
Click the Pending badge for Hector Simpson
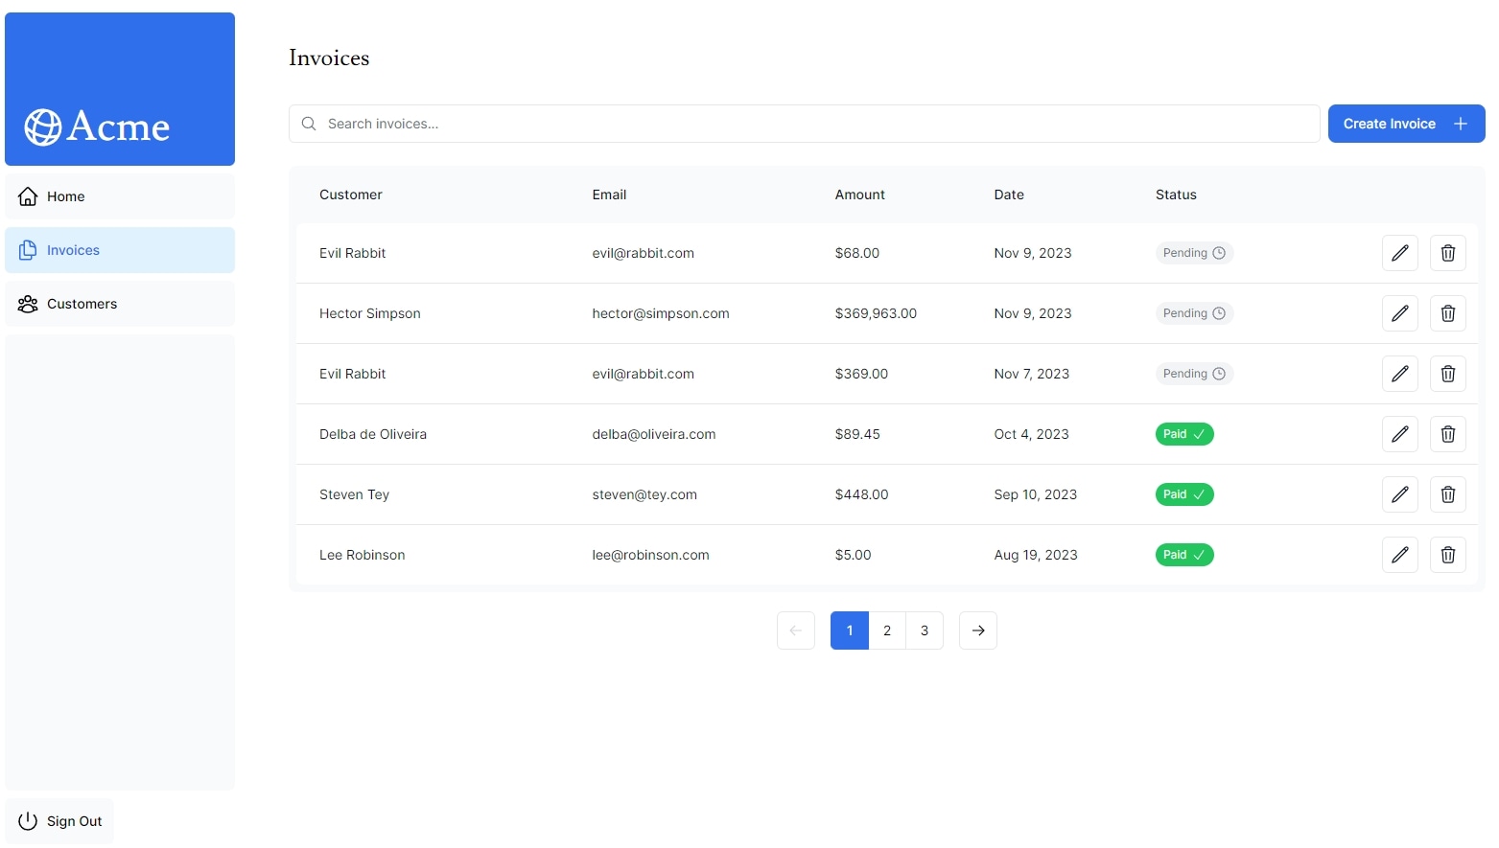pyautogui.click(x=1194, y=313)
